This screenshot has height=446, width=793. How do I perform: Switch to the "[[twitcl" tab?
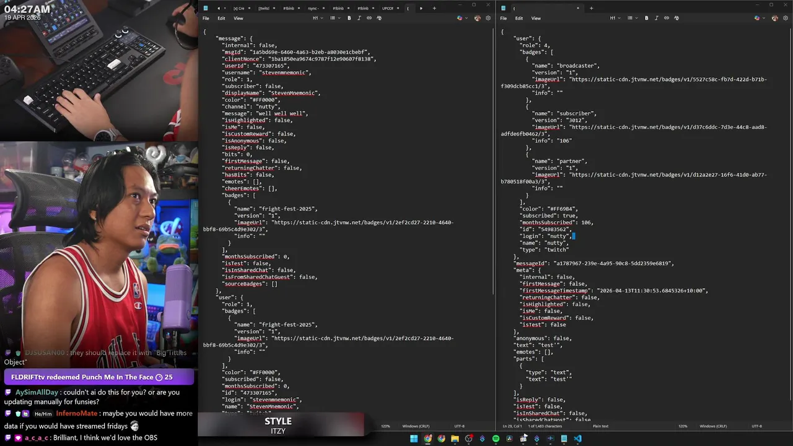263,8
